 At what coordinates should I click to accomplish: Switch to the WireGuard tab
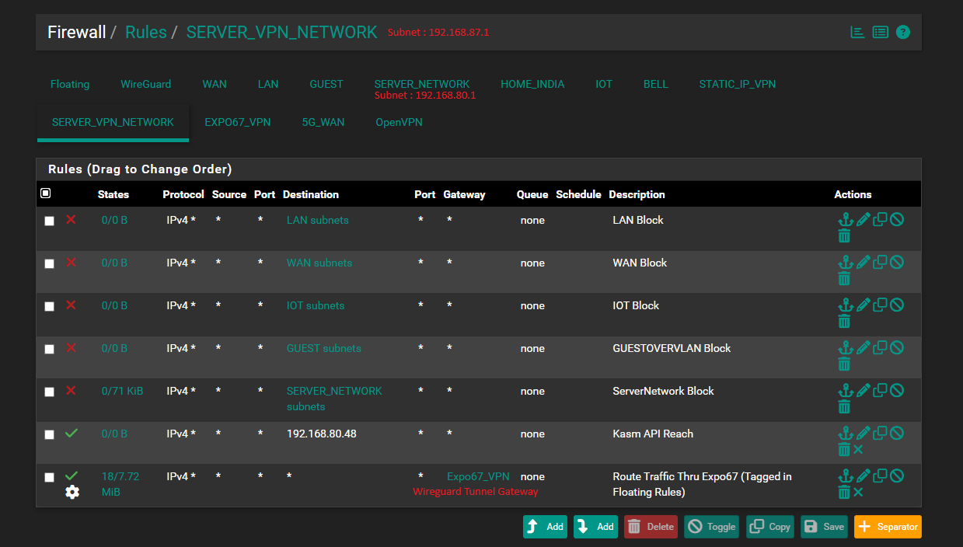point(145,84)
